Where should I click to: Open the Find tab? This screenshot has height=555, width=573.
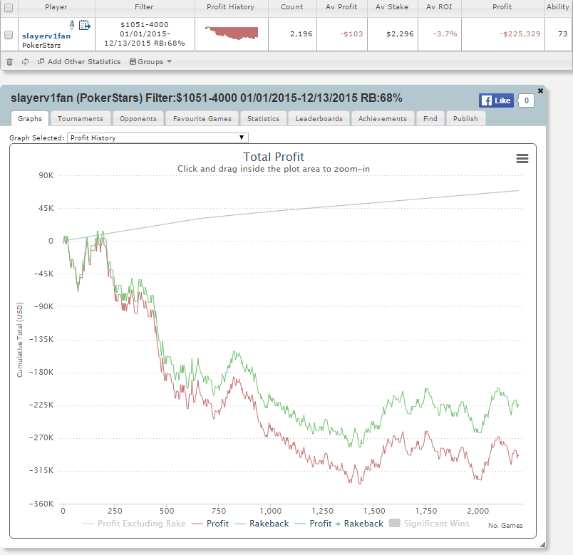coord(430,119)
